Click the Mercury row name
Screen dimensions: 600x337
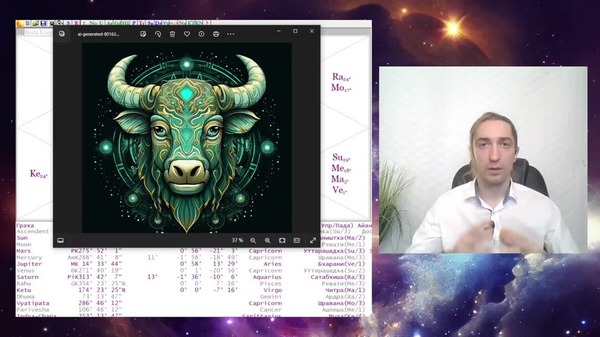click(x=29, y=257)
